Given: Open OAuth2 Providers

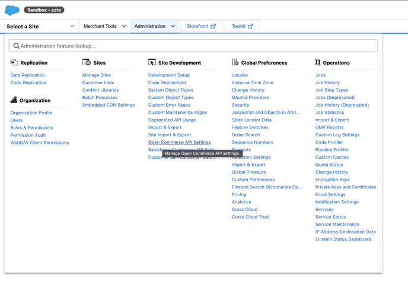Looking at the screenshot, I should point(250,98).
